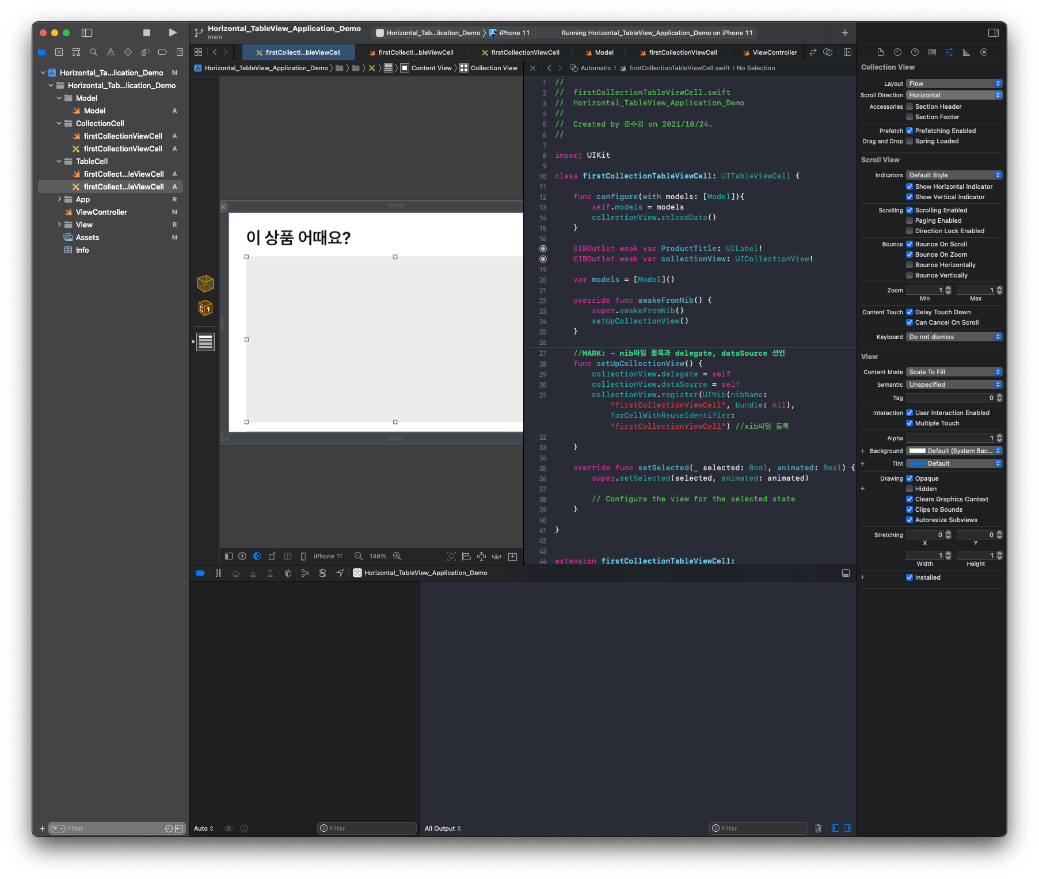Switch to the ViewController tab
Viewport: 1039px width, 879px height.
770,52
